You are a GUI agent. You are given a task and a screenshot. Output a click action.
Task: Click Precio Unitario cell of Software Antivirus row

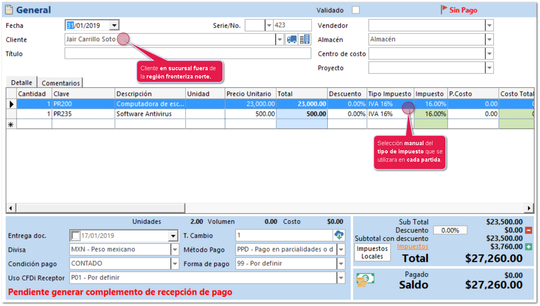(250, 114)
